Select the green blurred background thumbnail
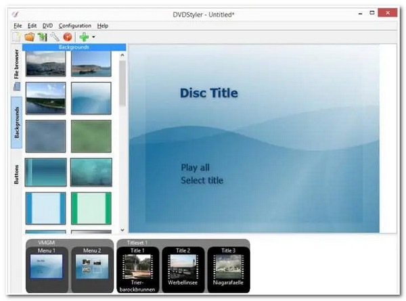 (91, 136)
